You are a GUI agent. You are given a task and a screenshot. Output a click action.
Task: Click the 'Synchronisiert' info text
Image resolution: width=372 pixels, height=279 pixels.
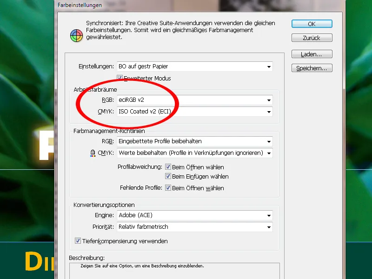tap(180, 30)
